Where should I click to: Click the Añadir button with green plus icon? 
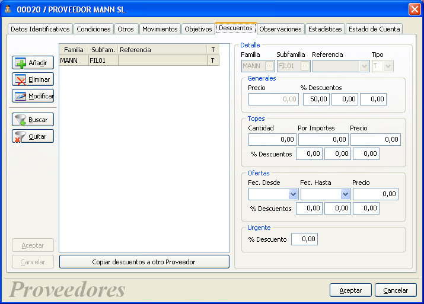click(x=33, y=63)
